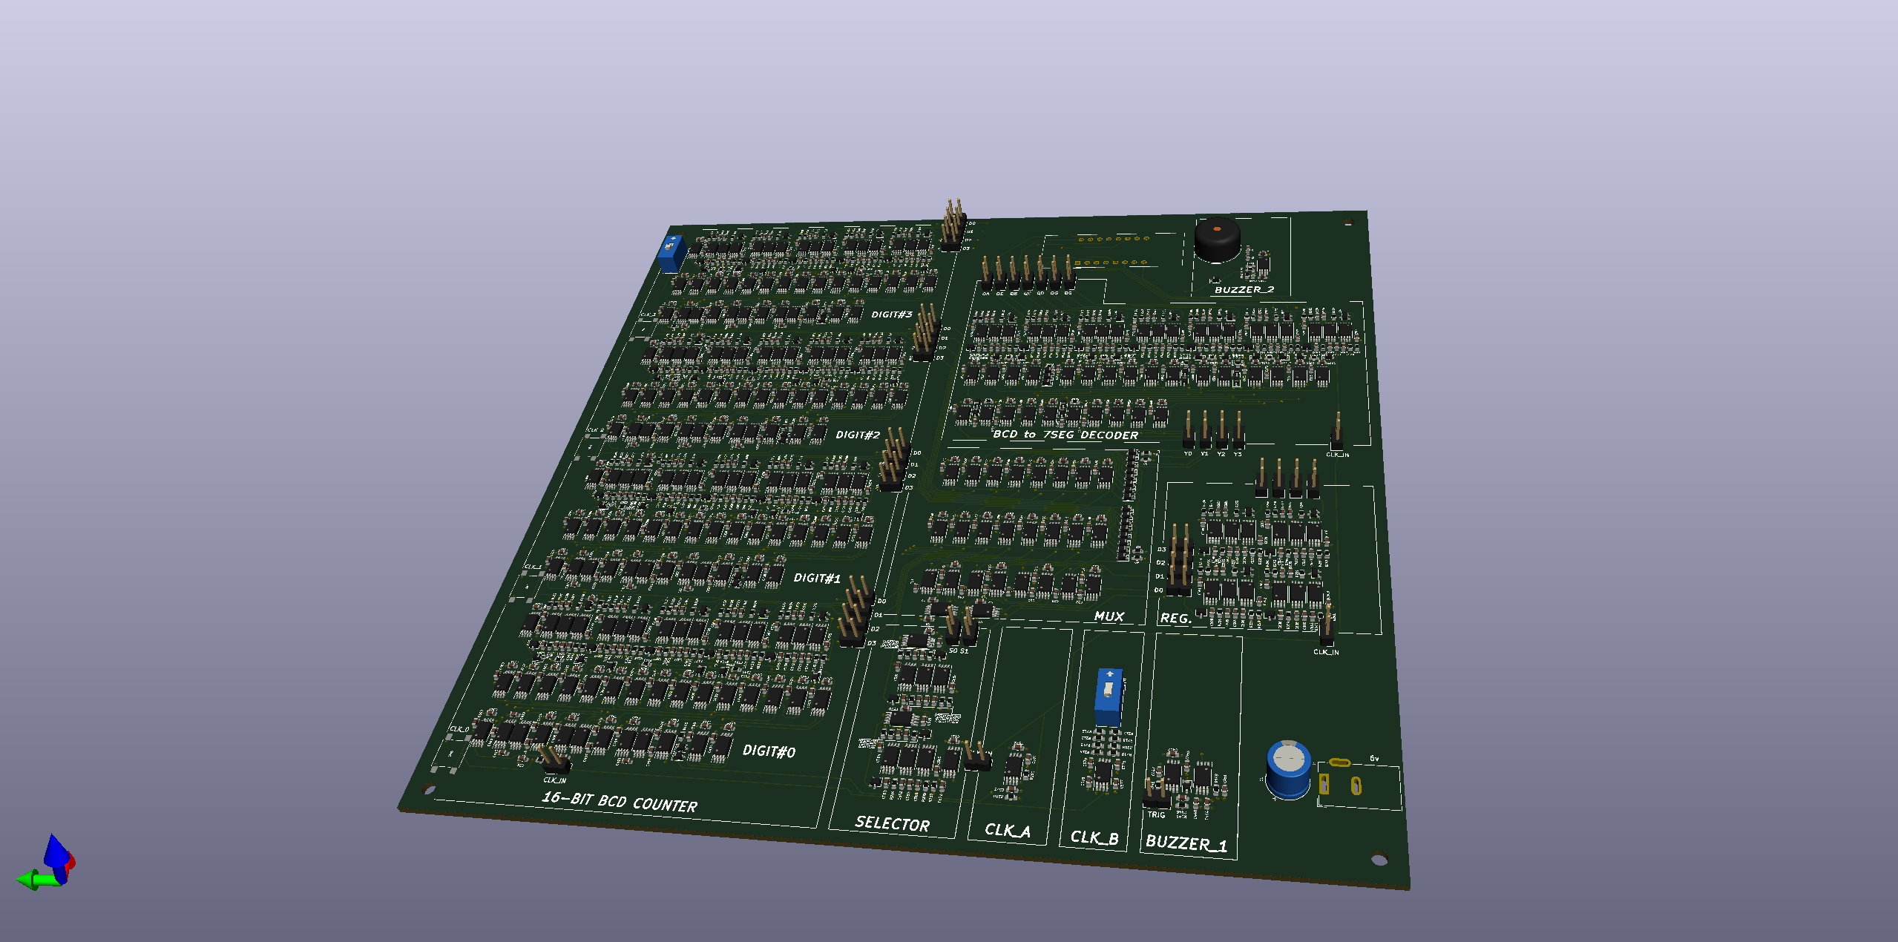Click the 'DIGIT#3' silkscreen label
This screenshot has width=1898, height=942.
(892, 314)
